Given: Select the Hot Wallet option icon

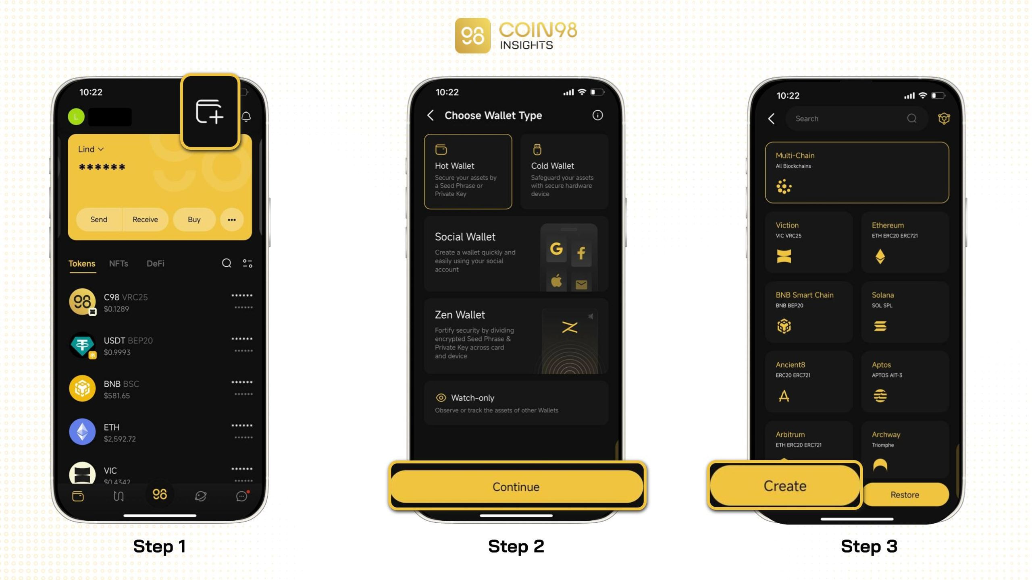Looking at the screenshot, I should pos(441,149).
